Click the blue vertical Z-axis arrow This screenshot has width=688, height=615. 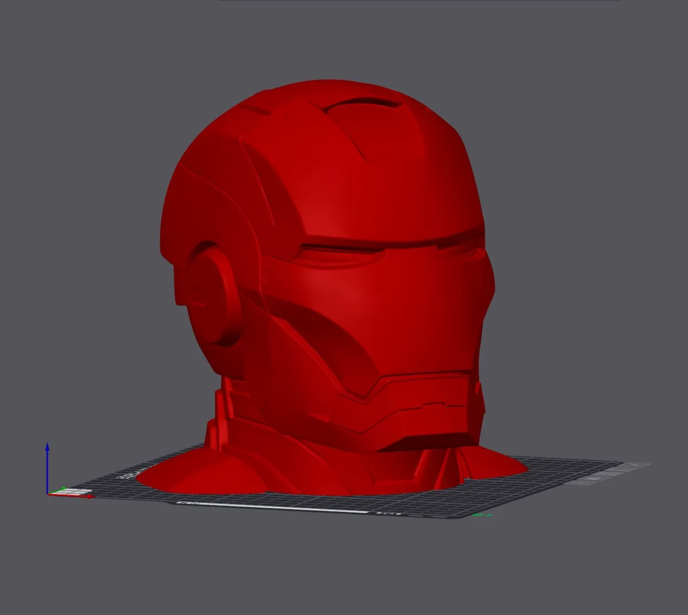click(x=47, y=467)
